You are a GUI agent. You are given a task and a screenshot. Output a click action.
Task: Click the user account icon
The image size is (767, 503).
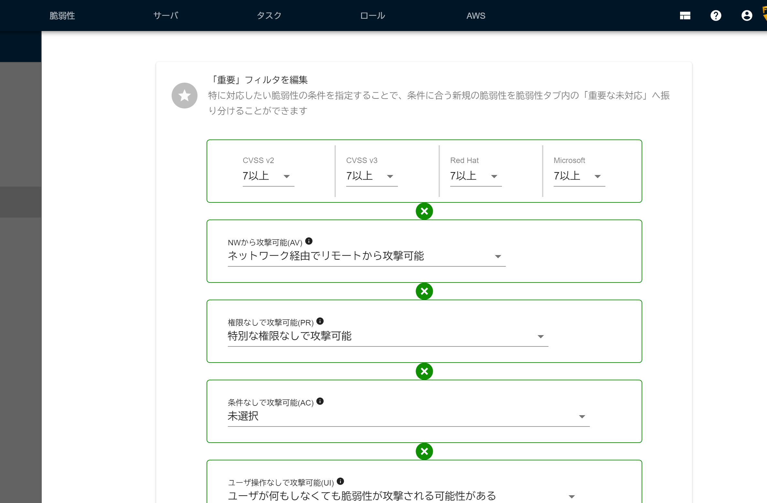coord(747,15)
